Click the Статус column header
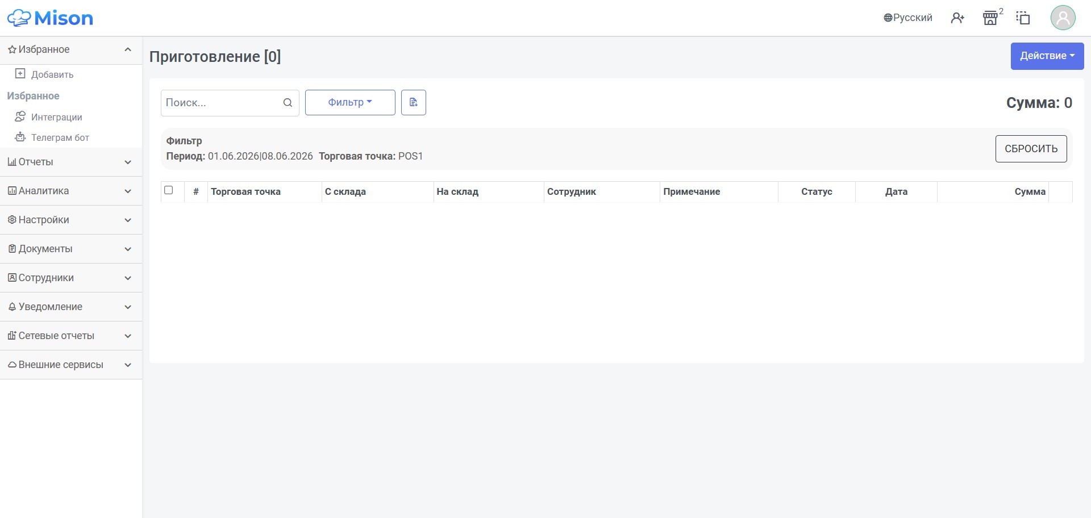This screenshot has height=518, width=1091. click(817, 192)
